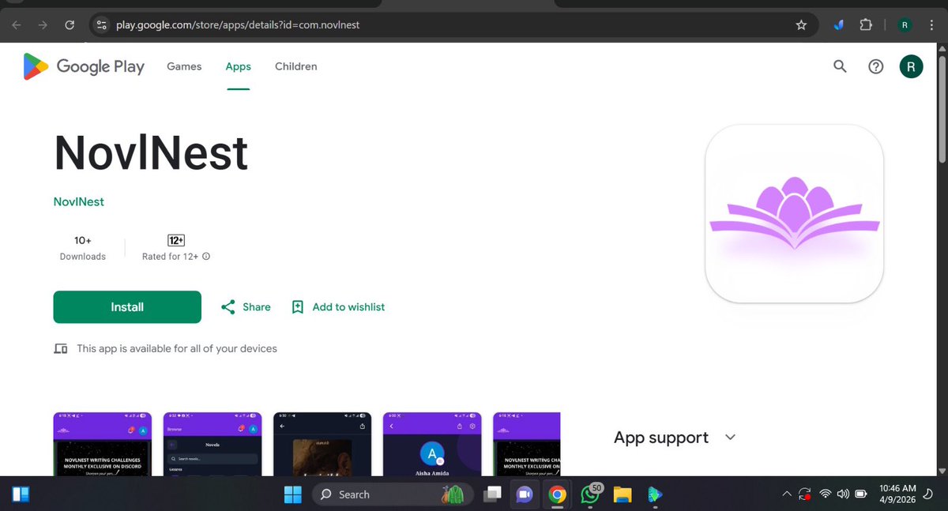Click the Windows taskbar Search box
Viewport: 948px width, 511px height.
click(393, 494)
